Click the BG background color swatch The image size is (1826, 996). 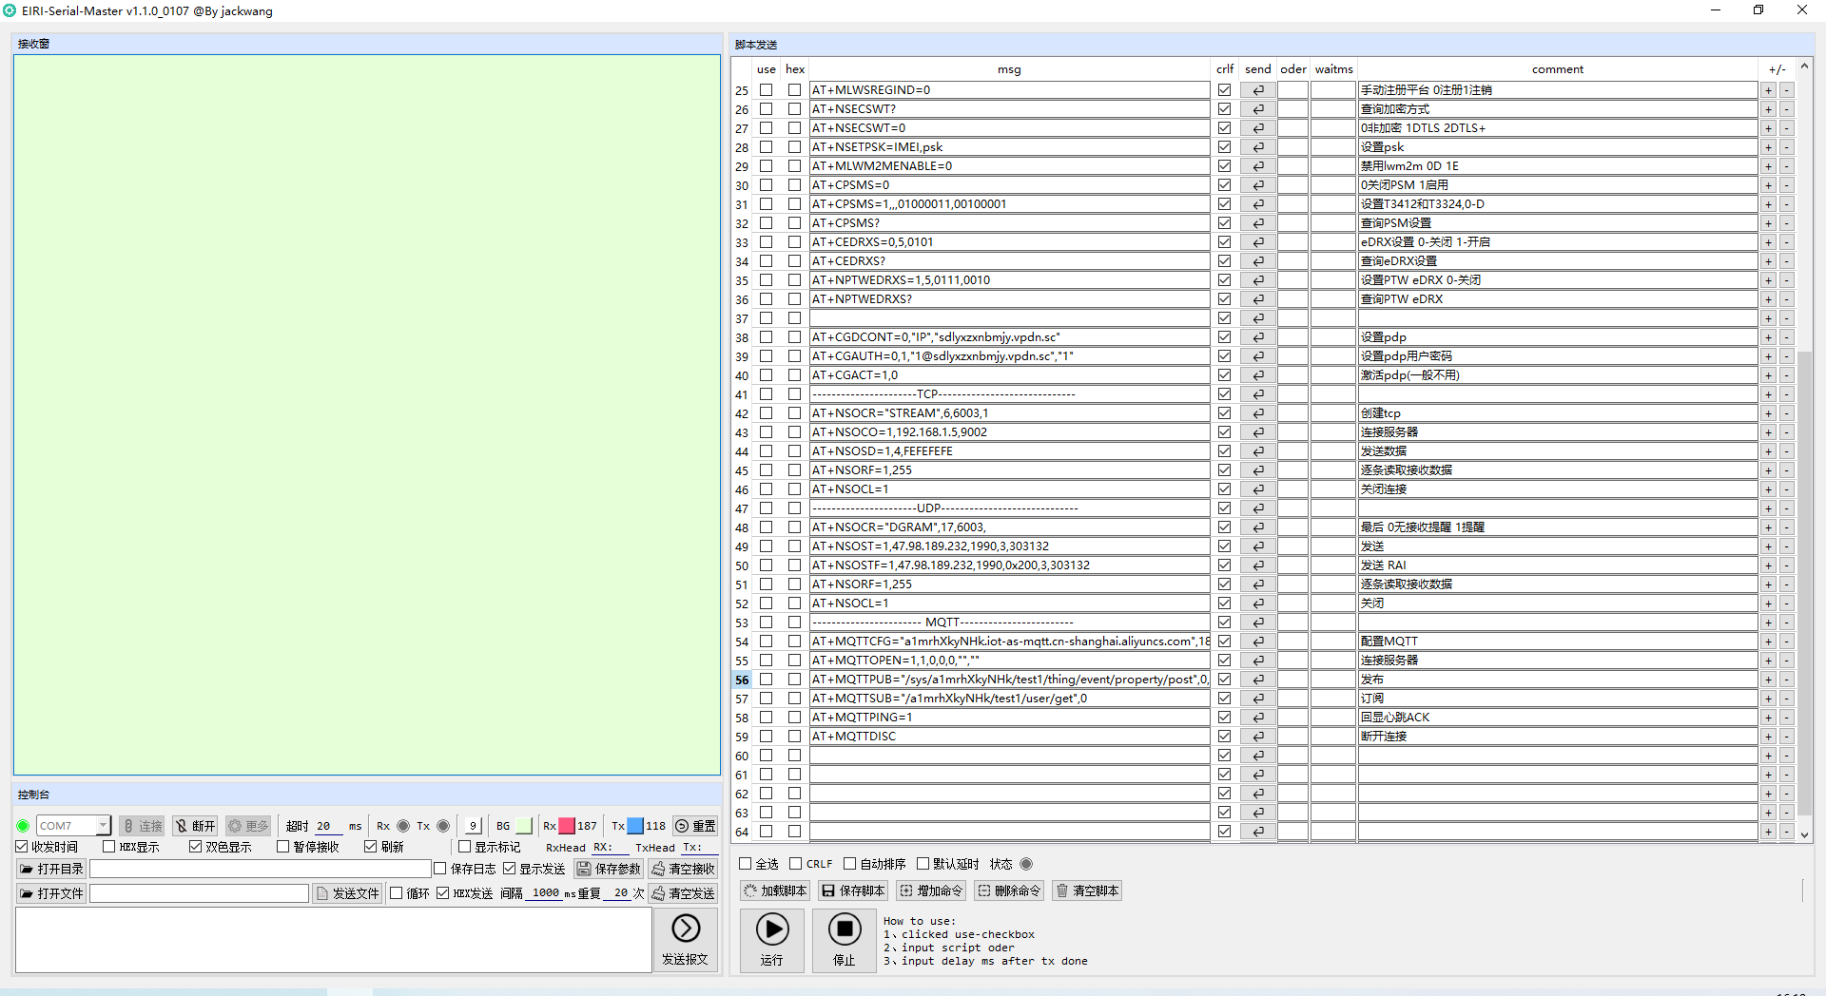[x=524, y=826]
